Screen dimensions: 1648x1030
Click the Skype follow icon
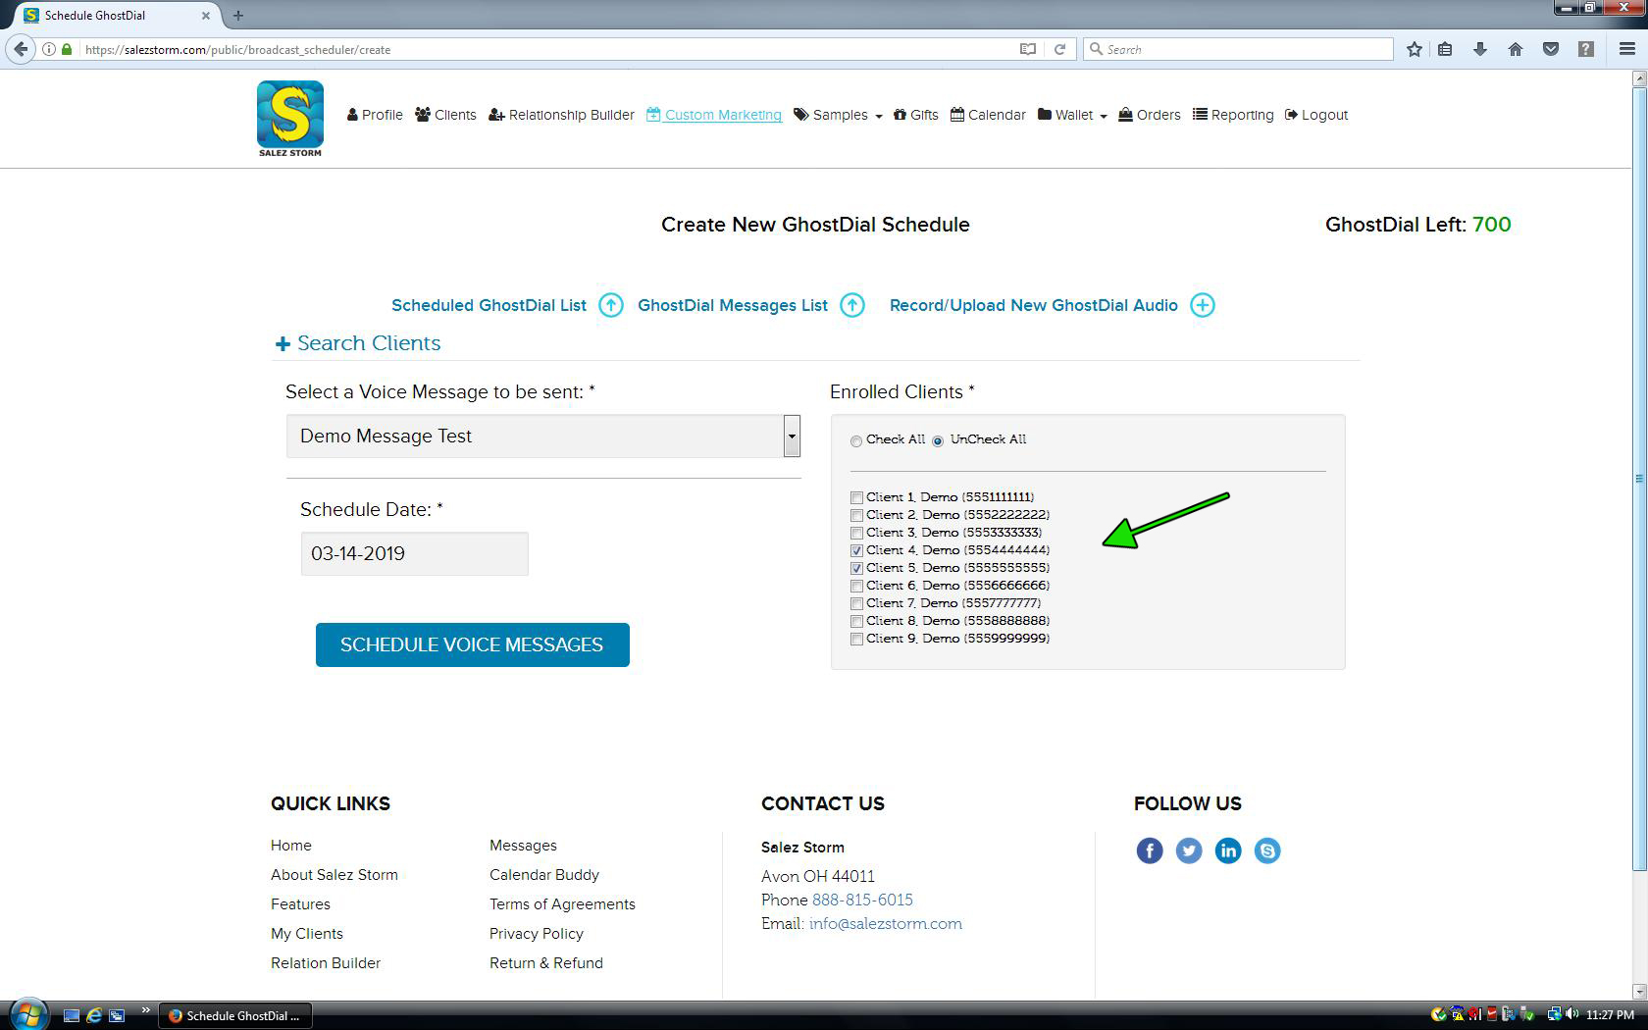coord(1267,850)
